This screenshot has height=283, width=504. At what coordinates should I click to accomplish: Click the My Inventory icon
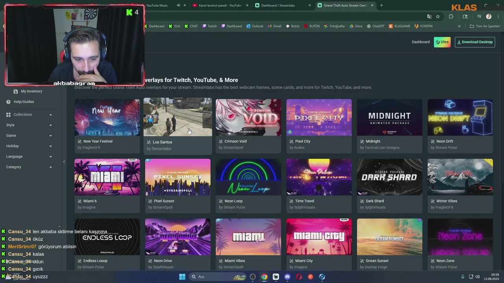[16, 91]
